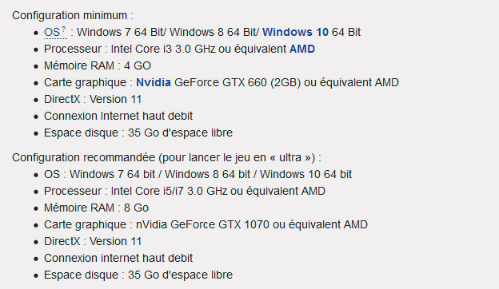Click 'Intel Core i3 3.0 GHz' processor text
This screenshot has height=289, width=499.
[159, 49]
